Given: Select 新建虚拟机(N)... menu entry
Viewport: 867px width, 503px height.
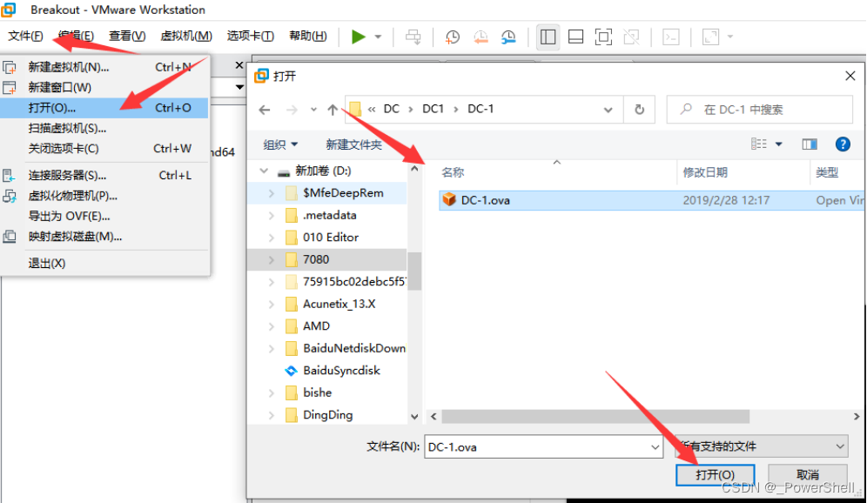Looking at the screenshot, I should tap(105, 67).
